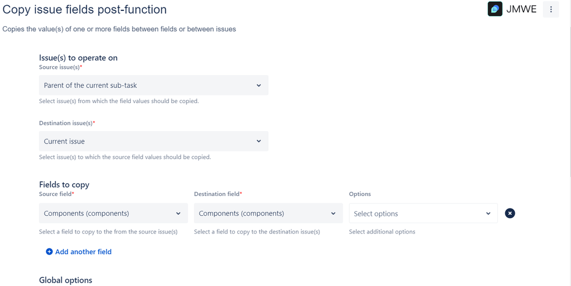This screenshot has height=286, width=571.
Task: Click the JMWE name text
Action: click(x=521, y=9)
